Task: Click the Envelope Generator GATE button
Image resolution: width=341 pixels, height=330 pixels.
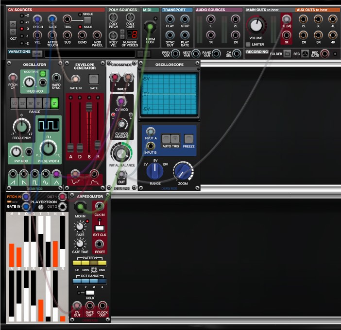Action: (94, 79)
